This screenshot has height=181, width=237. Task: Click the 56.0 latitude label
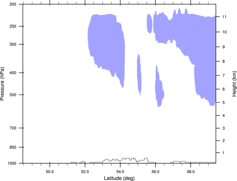coord(155,172)
